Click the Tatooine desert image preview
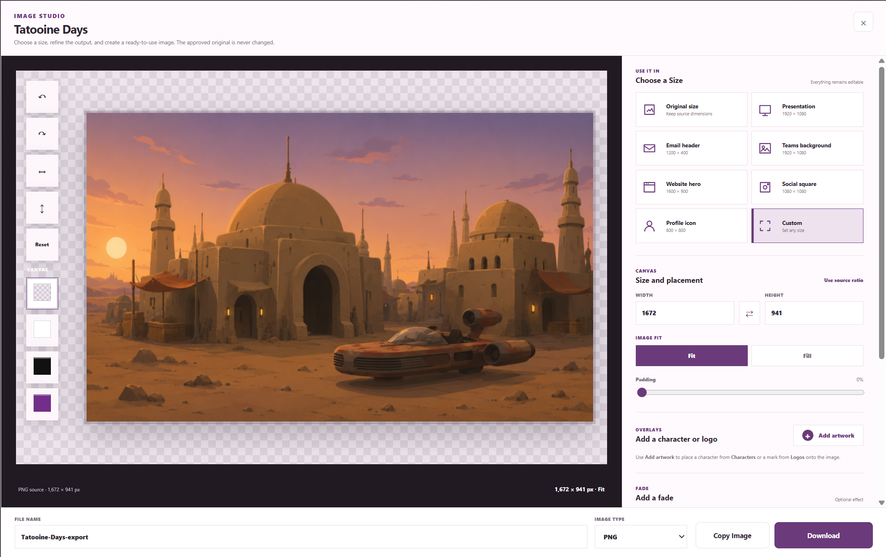Image resolution: width=886 pixels, height=557 pixels. click(340, 267)
